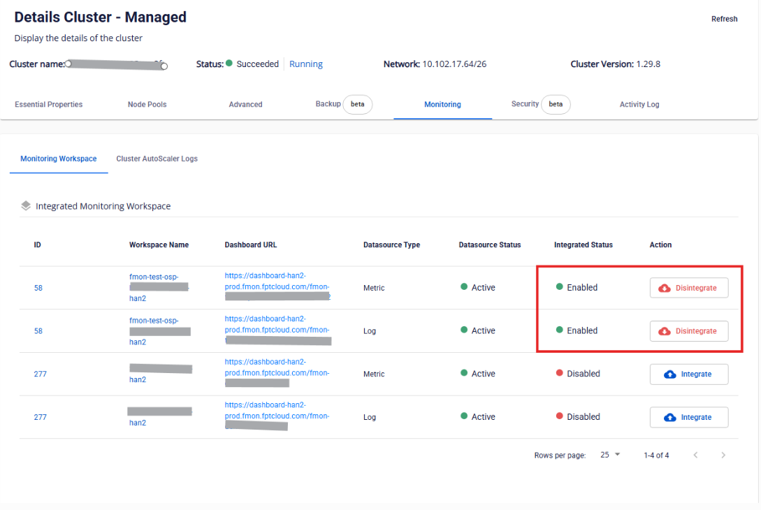This screenshot has height=510, width=761.
Task: Click the cloud upload icon in last Integrate button
Action: click(669, 417)
